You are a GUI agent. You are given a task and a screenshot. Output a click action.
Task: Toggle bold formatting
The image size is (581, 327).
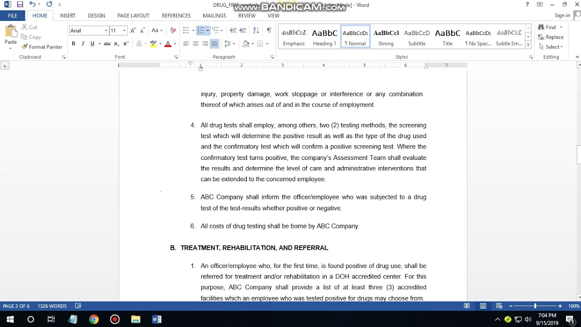73,44
